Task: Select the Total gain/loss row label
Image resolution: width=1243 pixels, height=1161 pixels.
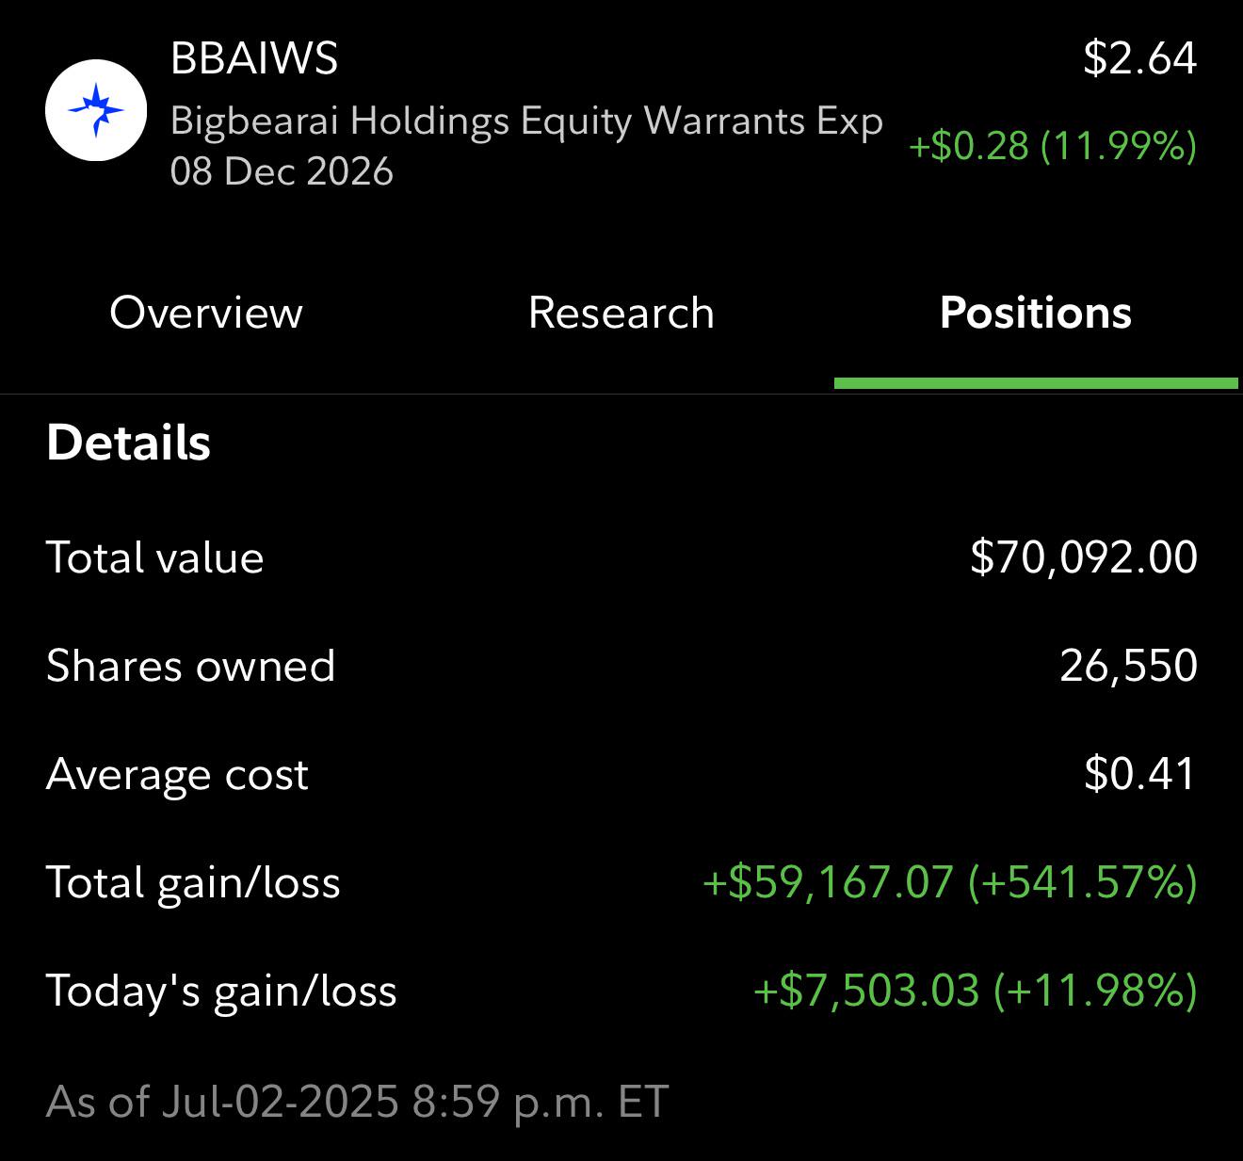Action: coord(193,883)
